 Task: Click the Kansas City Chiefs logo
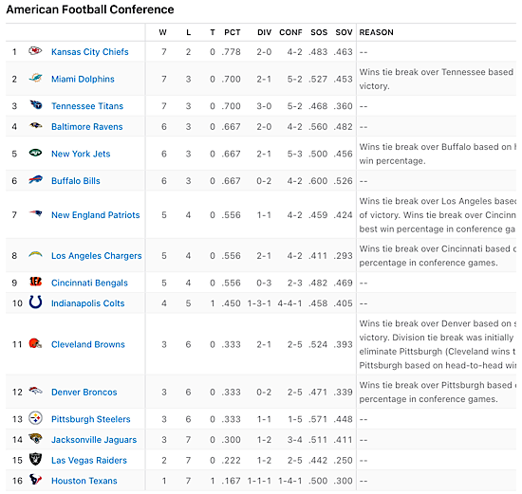35,51
